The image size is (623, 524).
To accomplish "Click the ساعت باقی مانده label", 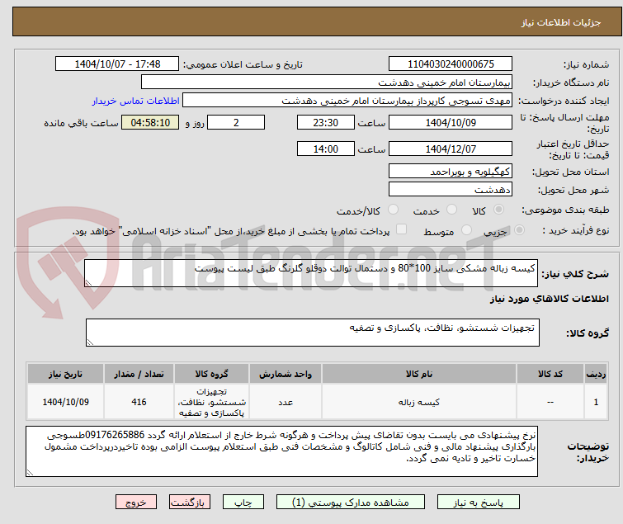I will pyautogui.click(x=81, y=123).
